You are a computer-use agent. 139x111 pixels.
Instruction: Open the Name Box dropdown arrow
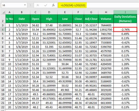(x=25, y=5)
